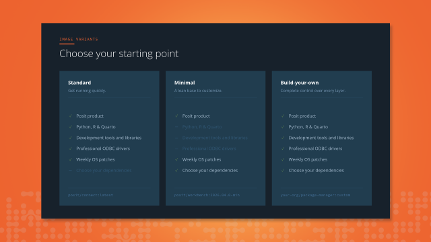Click the dash beside Choose your dependencies in Standard card
This screenshot has width=431, height=242.
[70, 170]
